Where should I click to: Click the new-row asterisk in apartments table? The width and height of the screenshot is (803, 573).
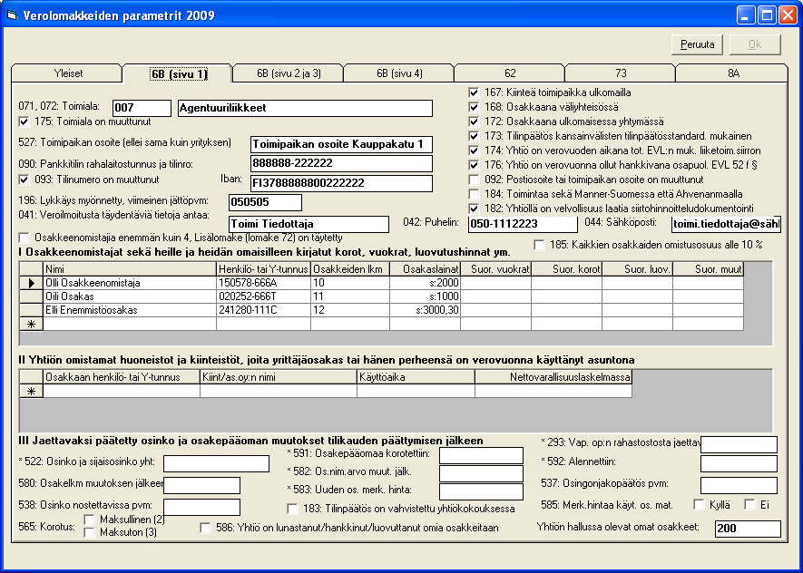(x=31, y=392)
